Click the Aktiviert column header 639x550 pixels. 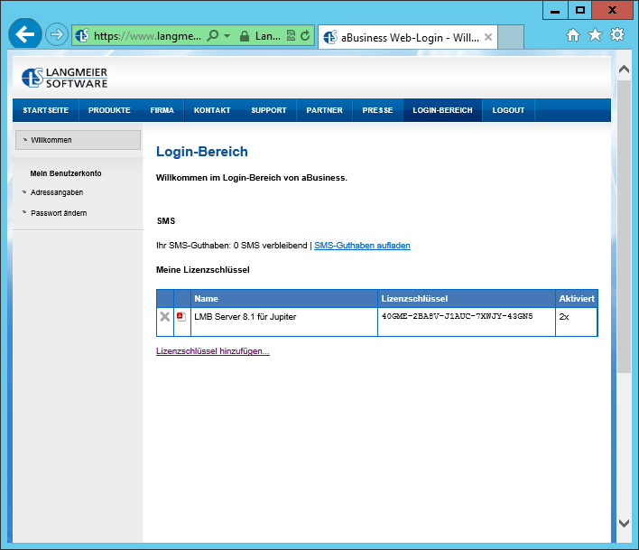pyautogui.click(x=576, y=298)
